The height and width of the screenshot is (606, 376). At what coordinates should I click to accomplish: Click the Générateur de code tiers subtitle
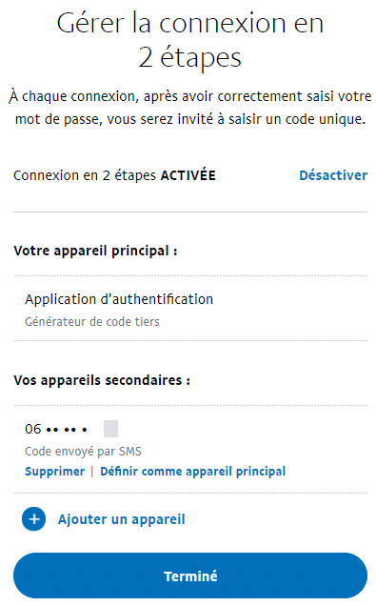point(92,321)
